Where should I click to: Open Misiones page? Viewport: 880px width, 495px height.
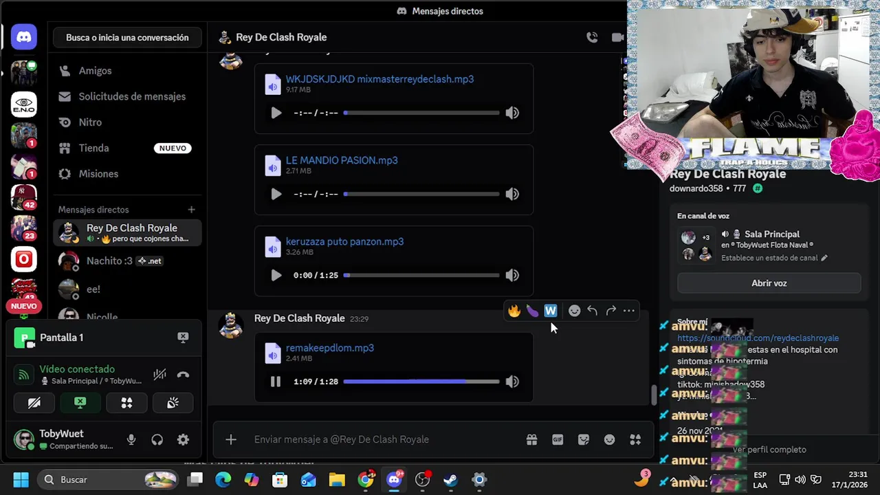[127, 174]
